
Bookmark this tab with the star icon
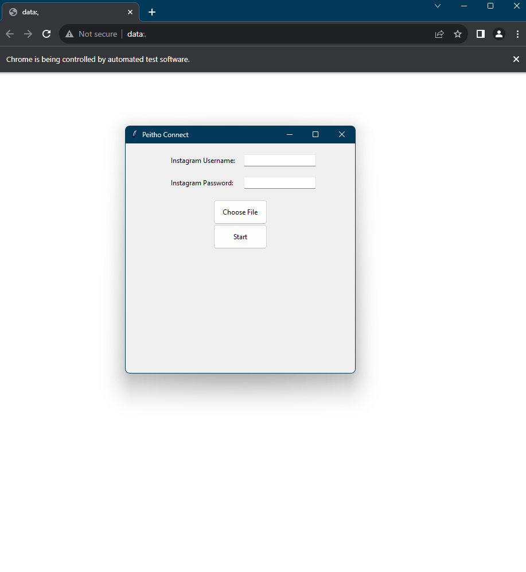coord(457,34)
